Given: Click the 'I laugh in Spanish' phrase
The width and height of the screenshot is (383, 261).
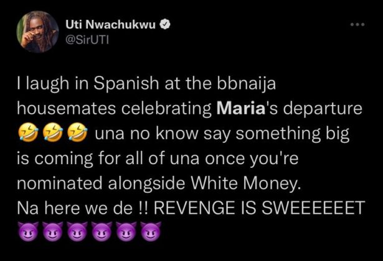Looking at the screenshot, I should (88, 84).
